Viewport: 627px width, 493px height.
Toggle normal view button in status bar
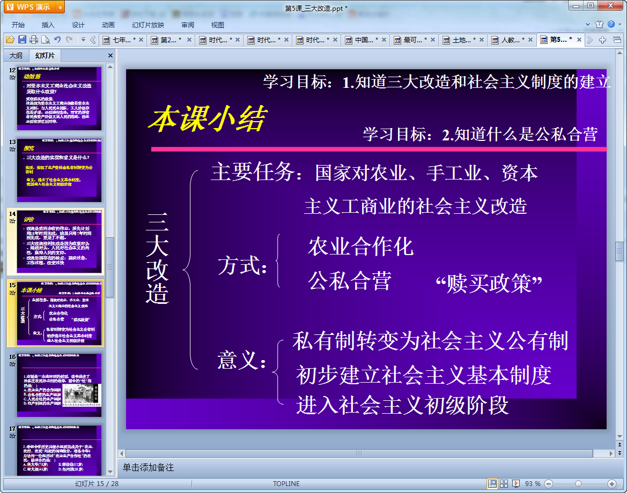[492, 484]
